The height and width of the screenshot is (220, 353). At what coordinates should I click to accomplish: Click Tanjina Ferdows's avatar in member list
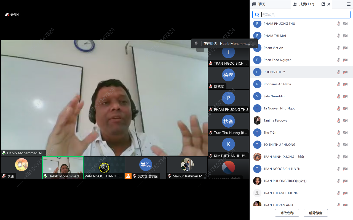point(257,120)
